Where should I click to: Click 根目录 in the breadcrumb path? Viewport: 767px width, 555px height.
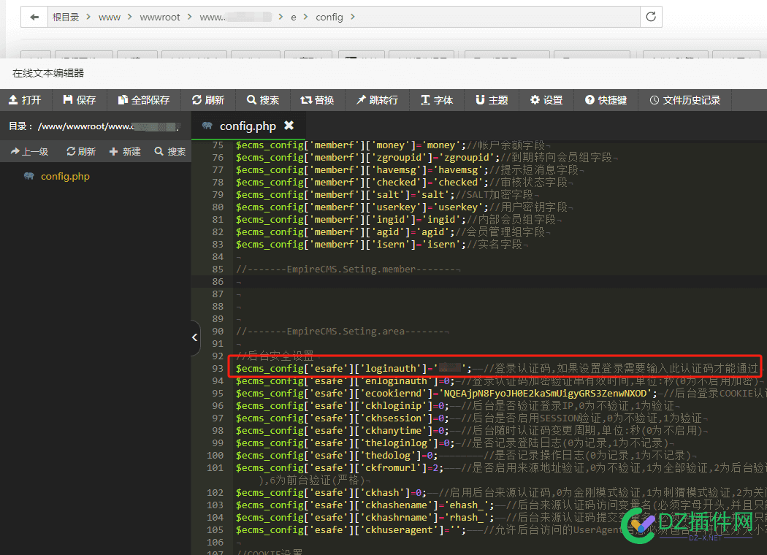[66, 17]
